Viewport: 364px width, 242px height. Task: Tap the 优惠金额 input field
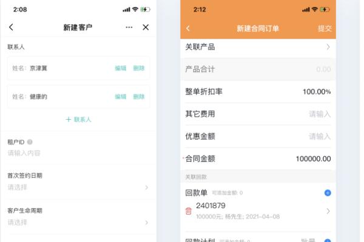click(320, 136)
